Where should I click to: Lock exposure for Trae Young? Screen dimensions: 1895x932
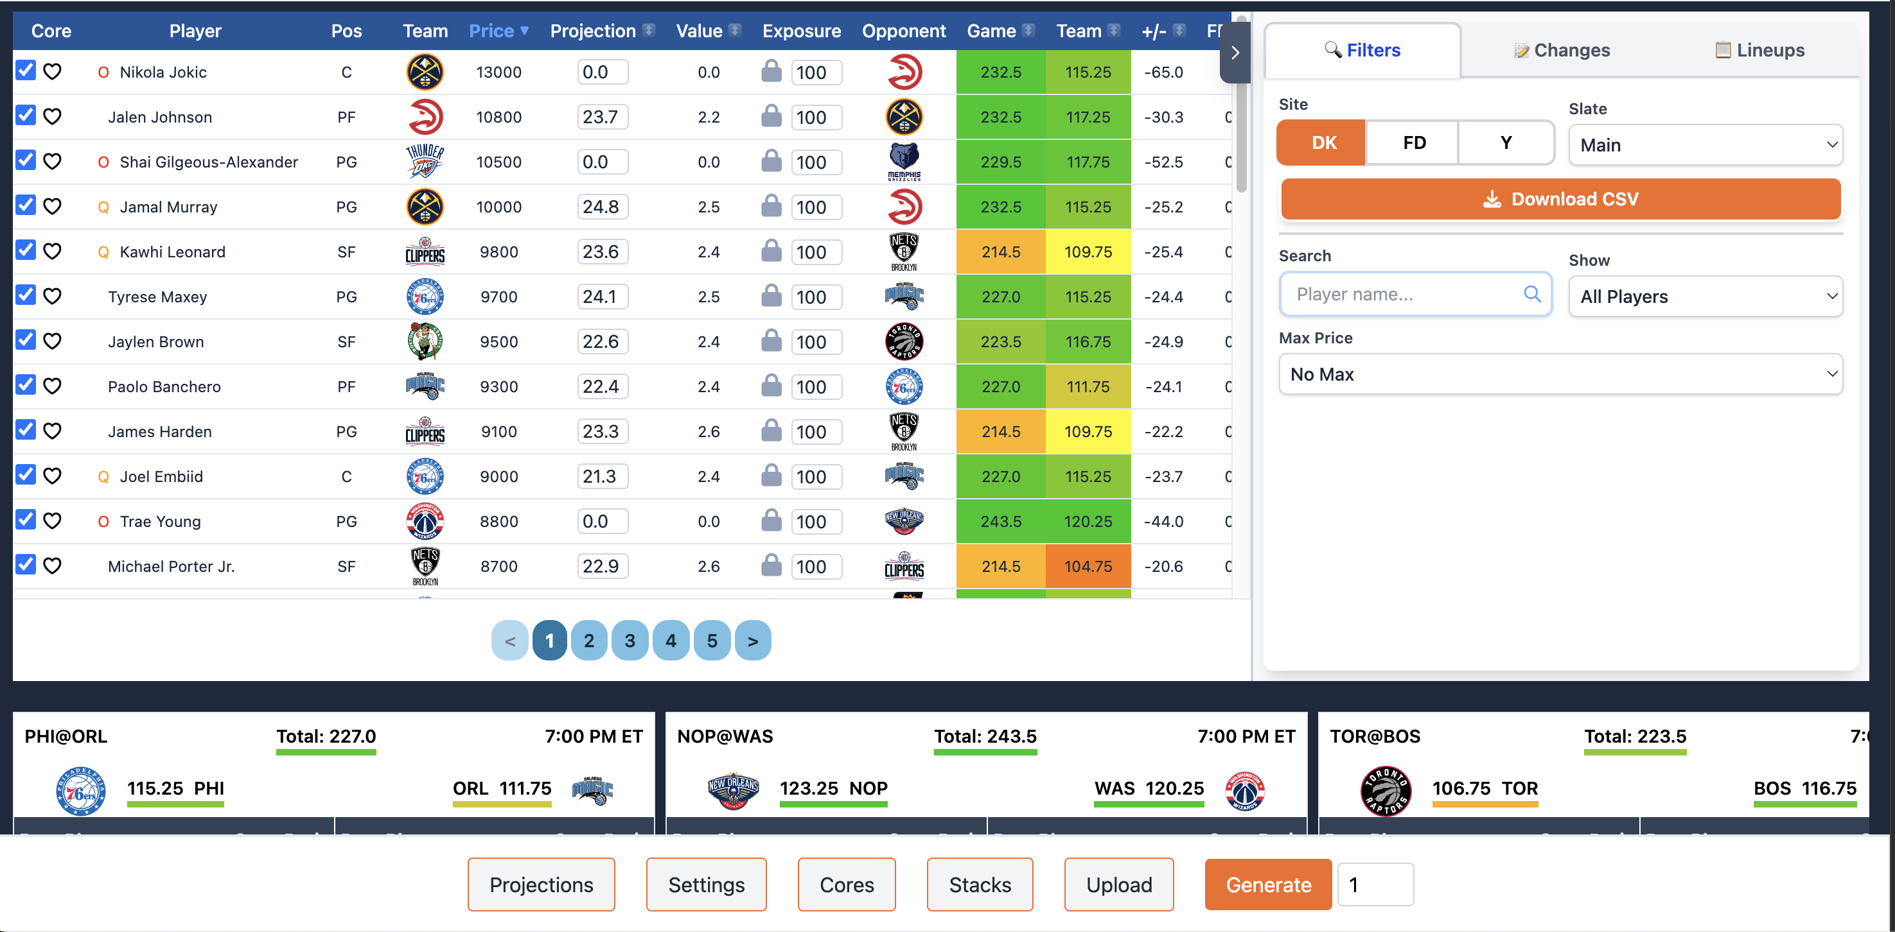coord(771,521)
